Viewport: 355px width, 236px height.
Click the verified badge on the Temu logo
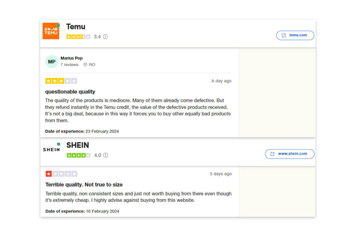click(x=58, y=25)
